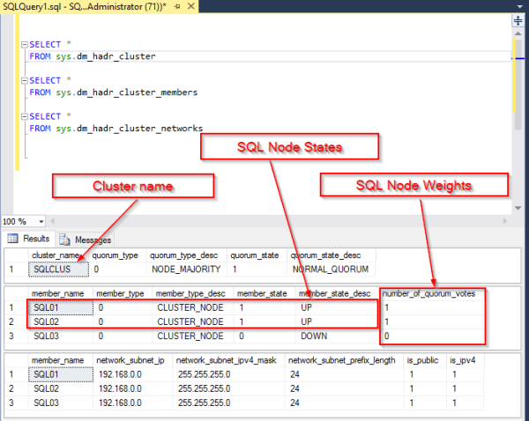The width and height of the screenshot is (529, 421).
Task: Click the member_name column header in members grid
Action: (x=58, y=293)
